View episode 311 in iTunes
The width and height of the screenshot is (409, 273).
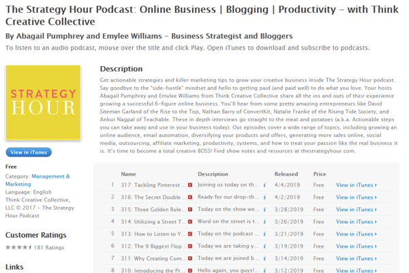point(357,259)
